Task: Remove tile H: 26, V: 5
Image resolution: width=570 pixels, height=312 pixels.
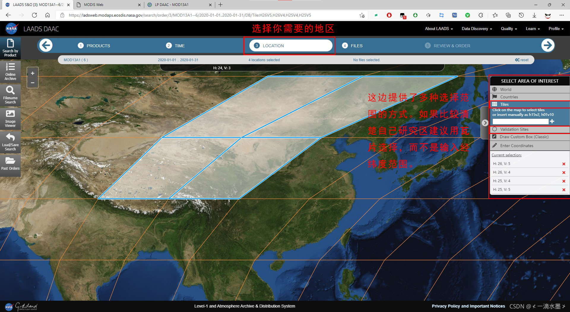Action: (563, 164)
